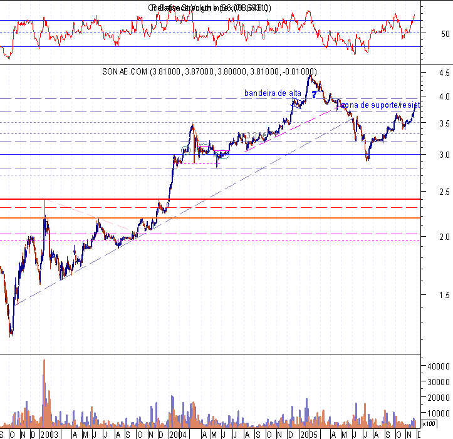Click the 2.0 price axis label
This screenshot has width=453, height=439.
coord(444,237)
